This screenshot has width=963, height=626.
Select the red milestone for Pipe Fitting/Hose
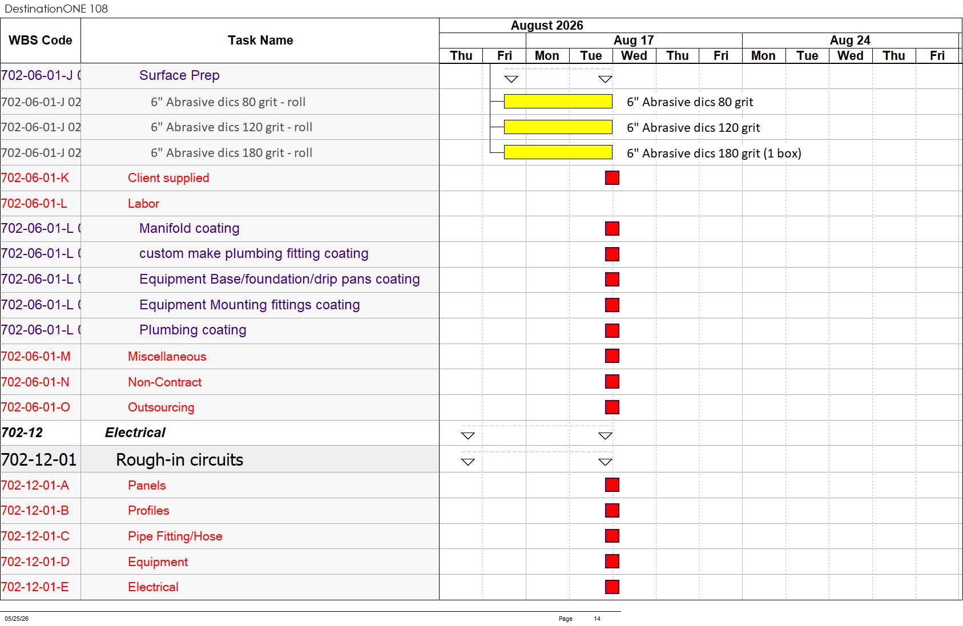point(612,536)
